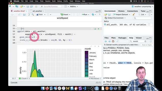This screenshot has height=91, width=162.
Task: Go back in Help with left arrow
Action: click(x=106, y=41)
